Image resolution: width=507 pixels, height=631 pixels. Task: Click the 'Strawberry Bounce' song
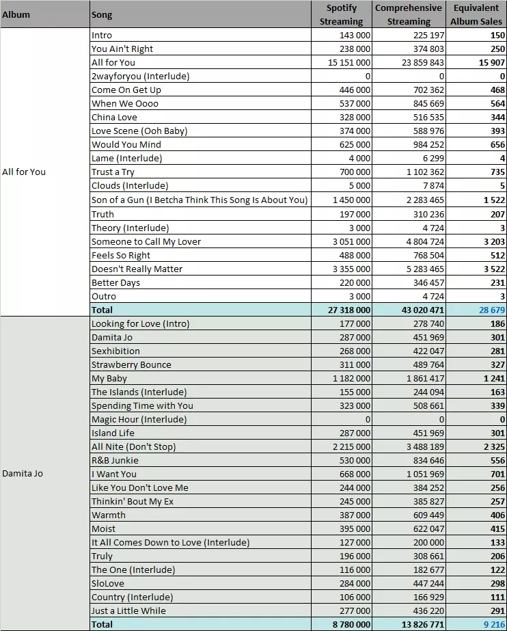(x=200, y=364)
